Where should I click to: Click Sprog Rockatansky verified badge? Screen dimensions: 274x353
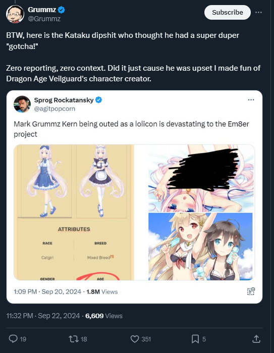coord(98,99)
